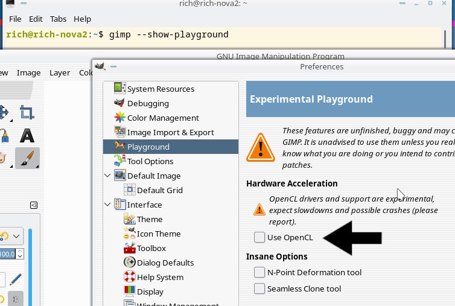Open Debugging preferences page
455x306 pixels.
(148, 103)
